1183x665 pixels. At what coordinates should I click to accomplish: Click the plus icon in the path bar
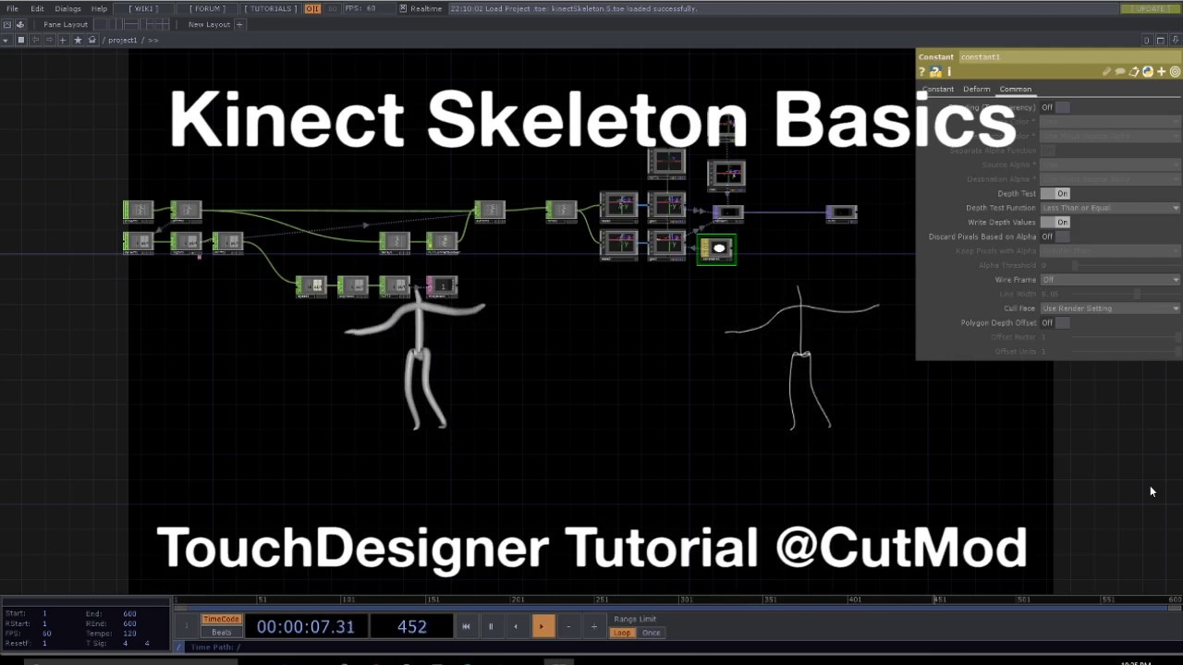coord(63,40)
